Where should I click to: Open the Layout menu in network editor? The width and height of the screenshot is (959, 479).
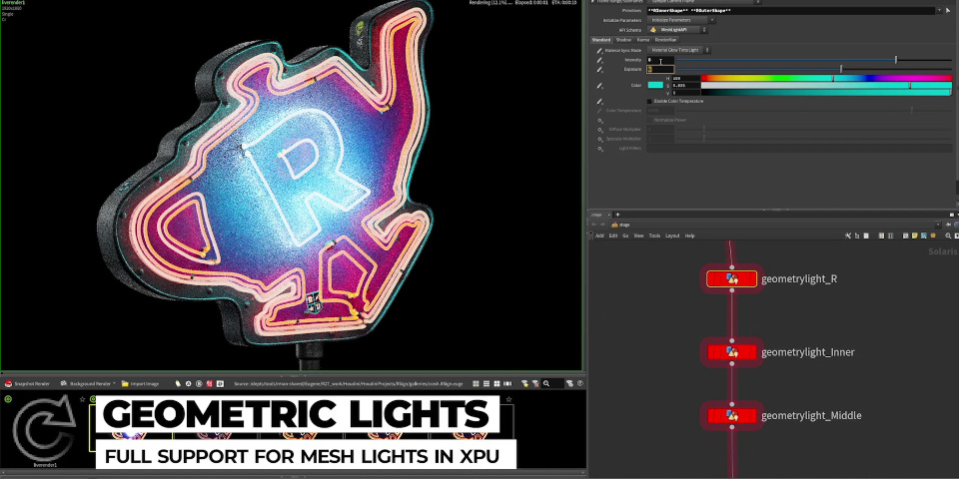[x=672, y=236]
